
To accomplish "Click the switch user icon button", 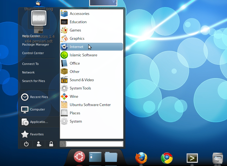I will click(39, 144).
